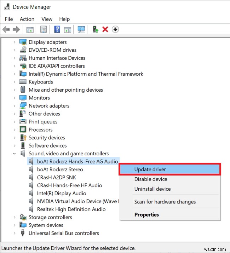Click the Network adapters category icon
230x253 pixels.
click(x=23, y=106)
